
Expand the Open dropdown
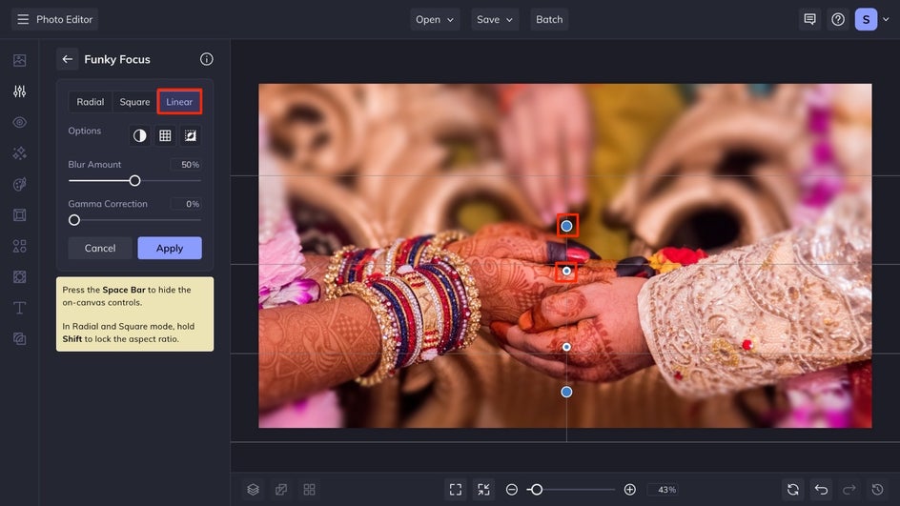click(x=435, y=19)
